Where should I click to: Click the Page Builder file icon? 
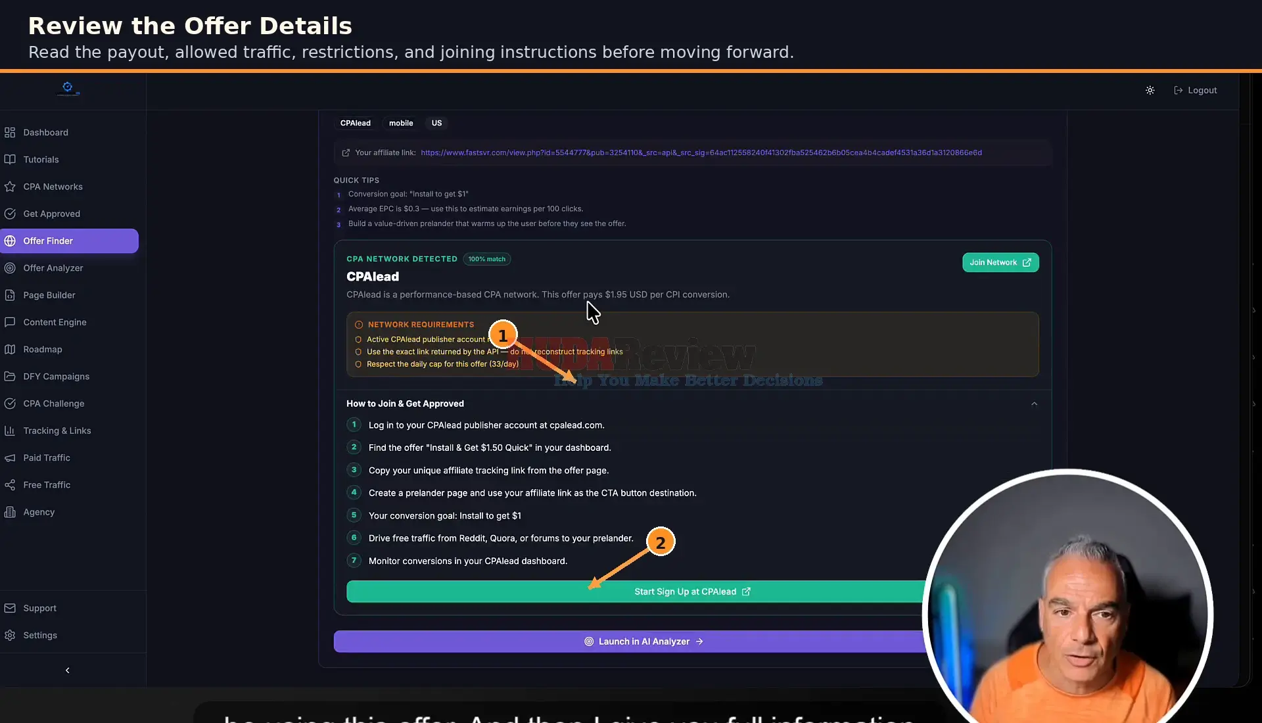click(10, 295)
